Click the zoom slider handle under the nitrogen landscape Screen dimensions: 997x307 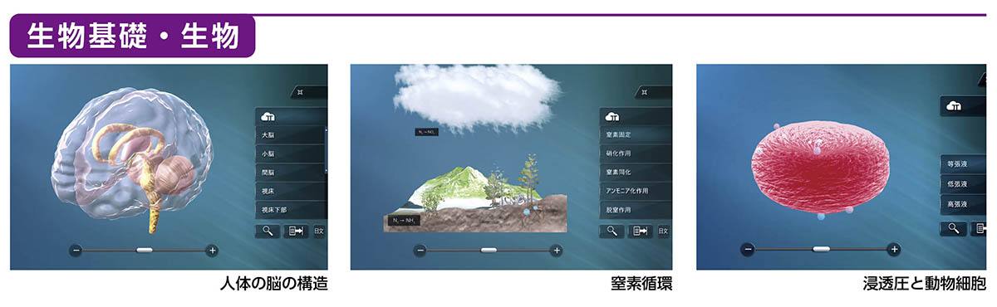(489, 251)
